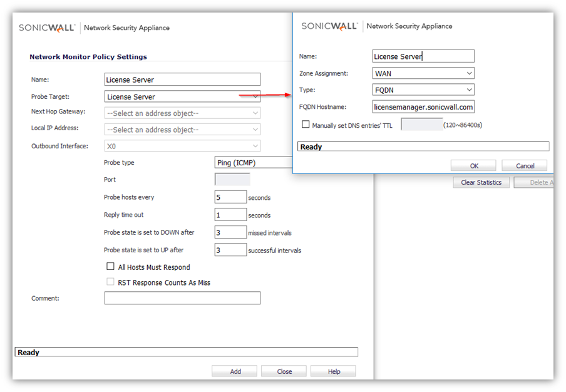Cancel the address object dialog
The width and height of the screenshot is (566, 392).
pyautogui.click(x=525, y=166)
